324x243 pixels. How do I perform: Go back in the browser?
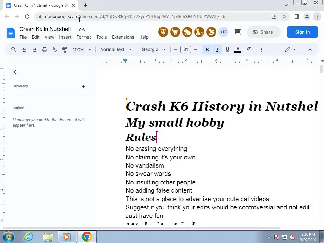pos(7,16)
